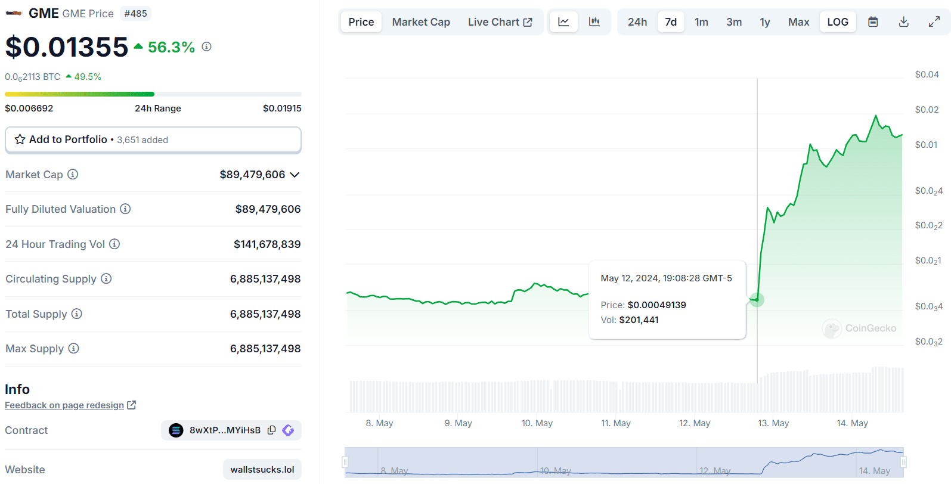Select the 24h time range

pos(637,22)
